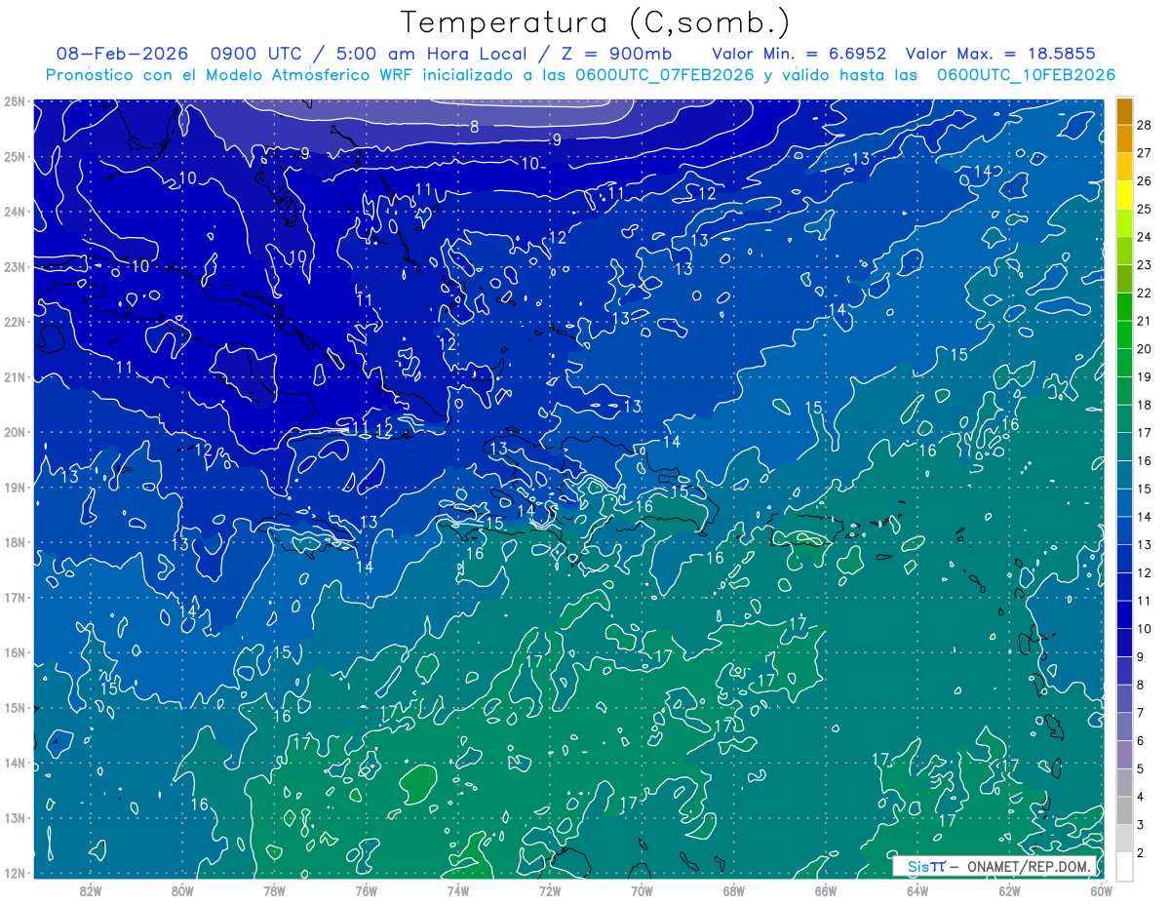This screenshot has width=1170, height=904.
Task: Click the color bar label '5'
Action: coord(1141,768)
